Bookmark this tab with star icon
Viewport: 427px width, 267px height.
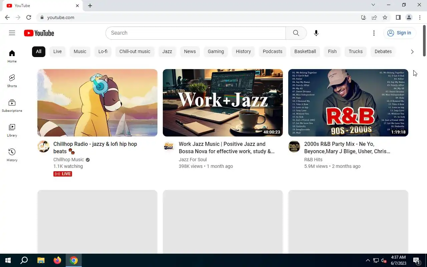point(385,17)
